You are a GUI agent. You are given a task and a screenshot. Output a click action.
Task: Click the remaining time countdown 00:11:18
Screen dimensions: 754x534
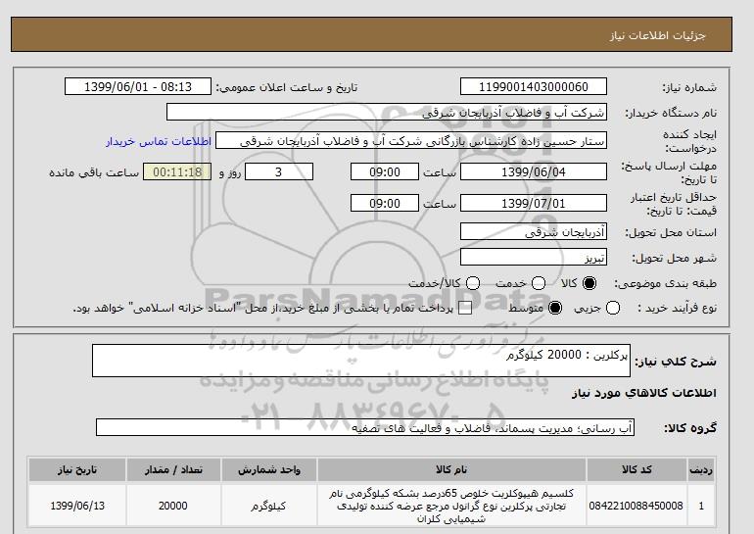(x=177, y=171)
